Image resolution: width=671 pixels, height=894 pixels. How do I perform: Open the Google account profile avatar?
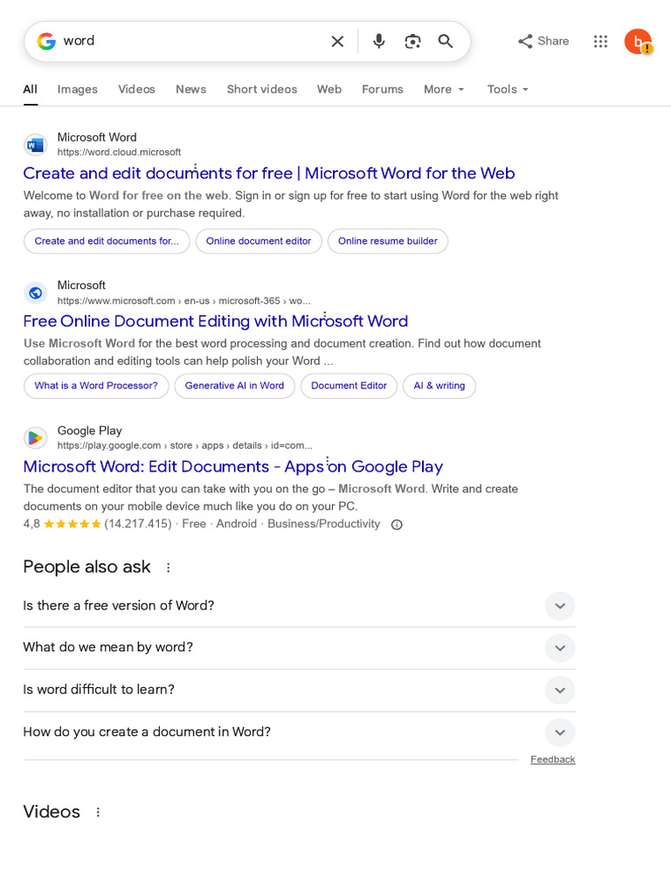(637, 41)
